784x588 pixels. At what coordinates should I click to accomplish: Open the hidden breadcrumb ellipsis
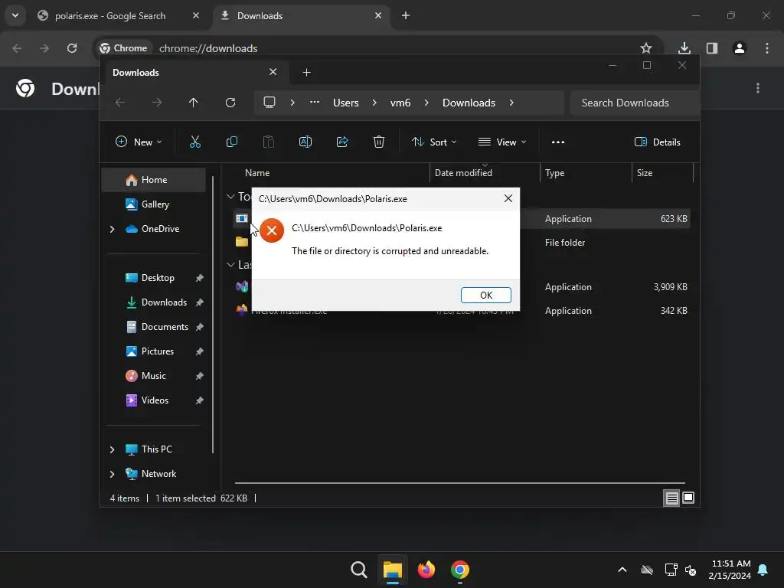pos(315,102)
